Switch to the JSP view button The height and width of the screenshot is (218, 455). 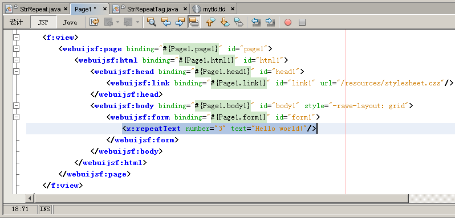43,22
